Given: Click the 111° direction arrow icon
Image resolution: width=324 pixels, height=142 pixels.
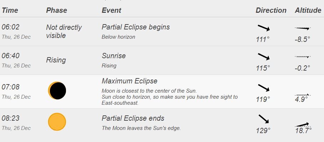Looking at the screenshot, I should (264, 28).
